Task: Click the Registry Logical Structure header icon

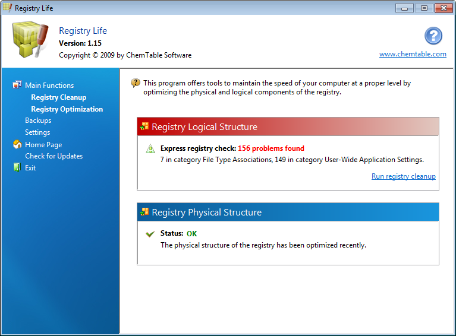Action: pyautogui.click(x=144, y=126)
